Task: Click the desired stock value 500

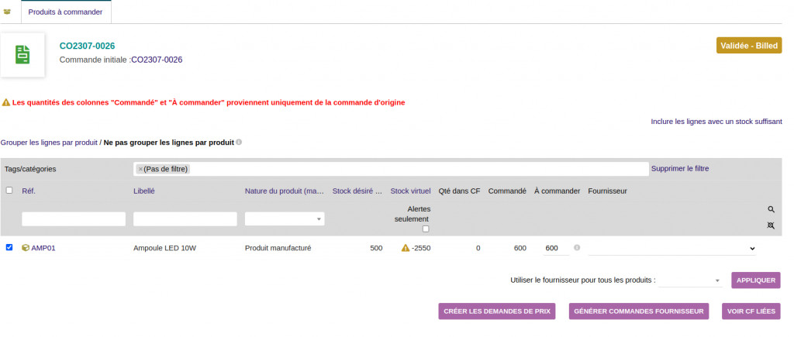Action: pos(376,248)
